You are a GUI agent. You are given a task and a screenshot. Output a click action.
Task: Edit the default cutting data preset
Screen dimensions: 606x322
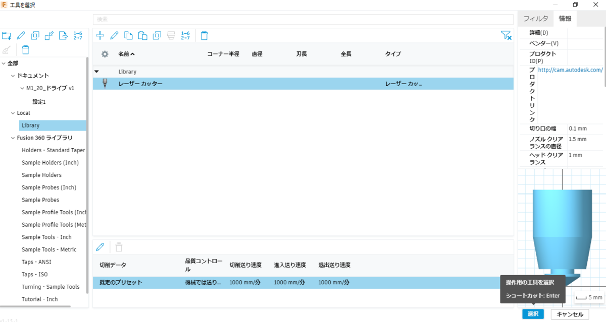tap(100, 246)
